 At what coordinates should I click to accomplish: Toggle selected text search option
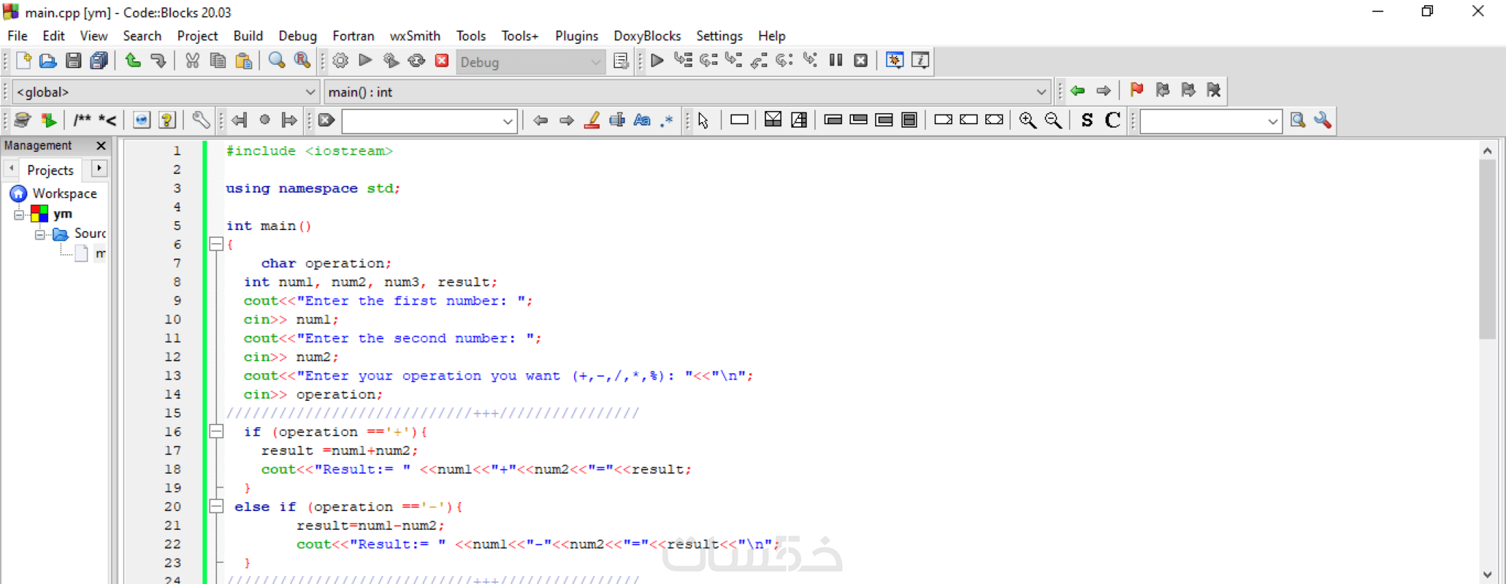(x=617, y=120)
